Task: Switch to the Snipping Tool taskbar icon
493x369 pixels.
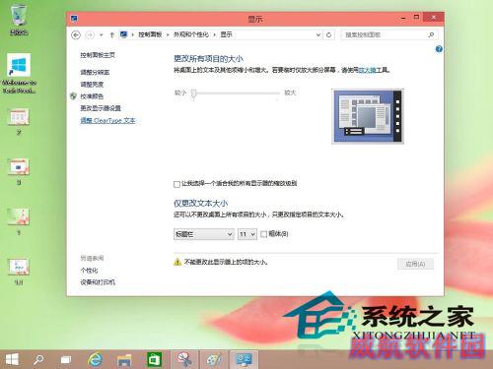Action: pos(184,359)
